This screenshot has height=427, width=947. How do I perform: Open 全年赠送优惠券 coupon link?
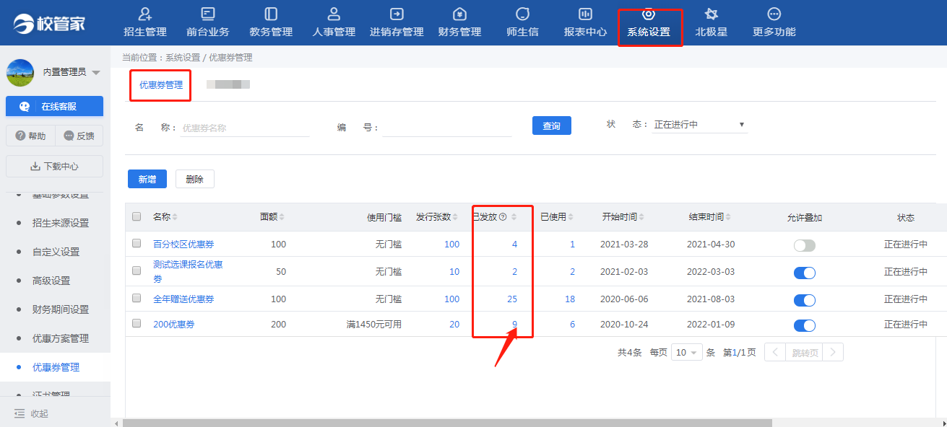click(183, 299)
